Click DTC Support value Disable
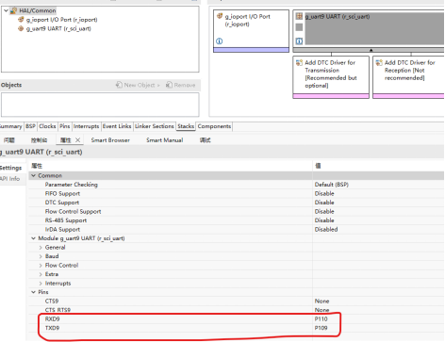Screen dimensions: 445x342 (x=324, y=203)
